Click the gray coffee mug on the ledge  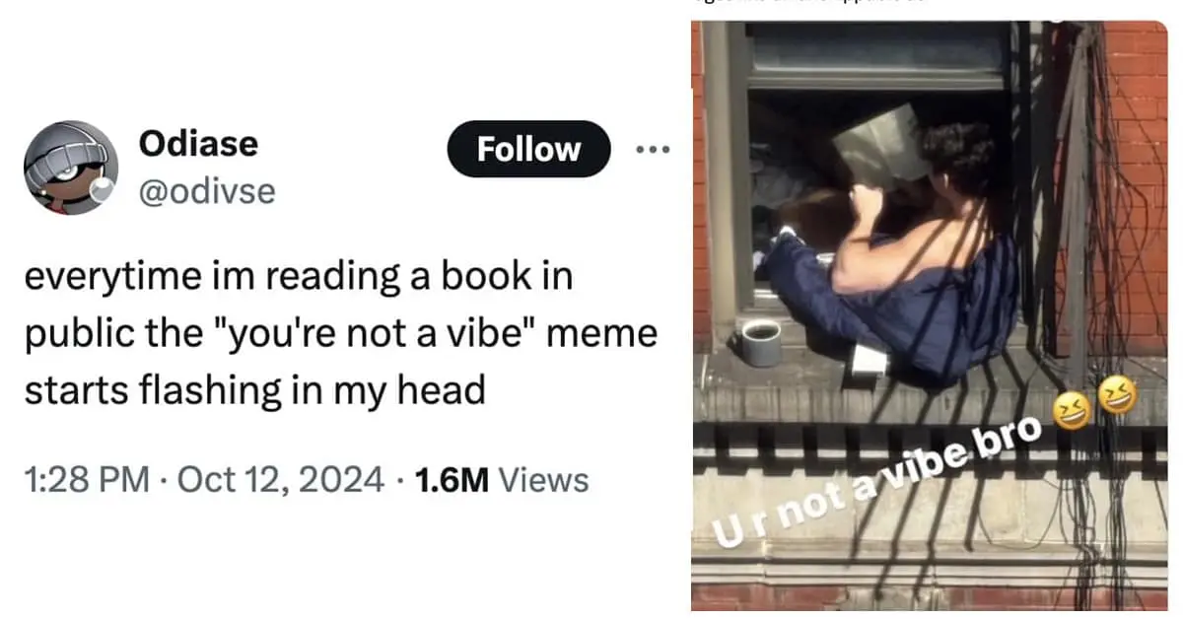tap(761, 343)
